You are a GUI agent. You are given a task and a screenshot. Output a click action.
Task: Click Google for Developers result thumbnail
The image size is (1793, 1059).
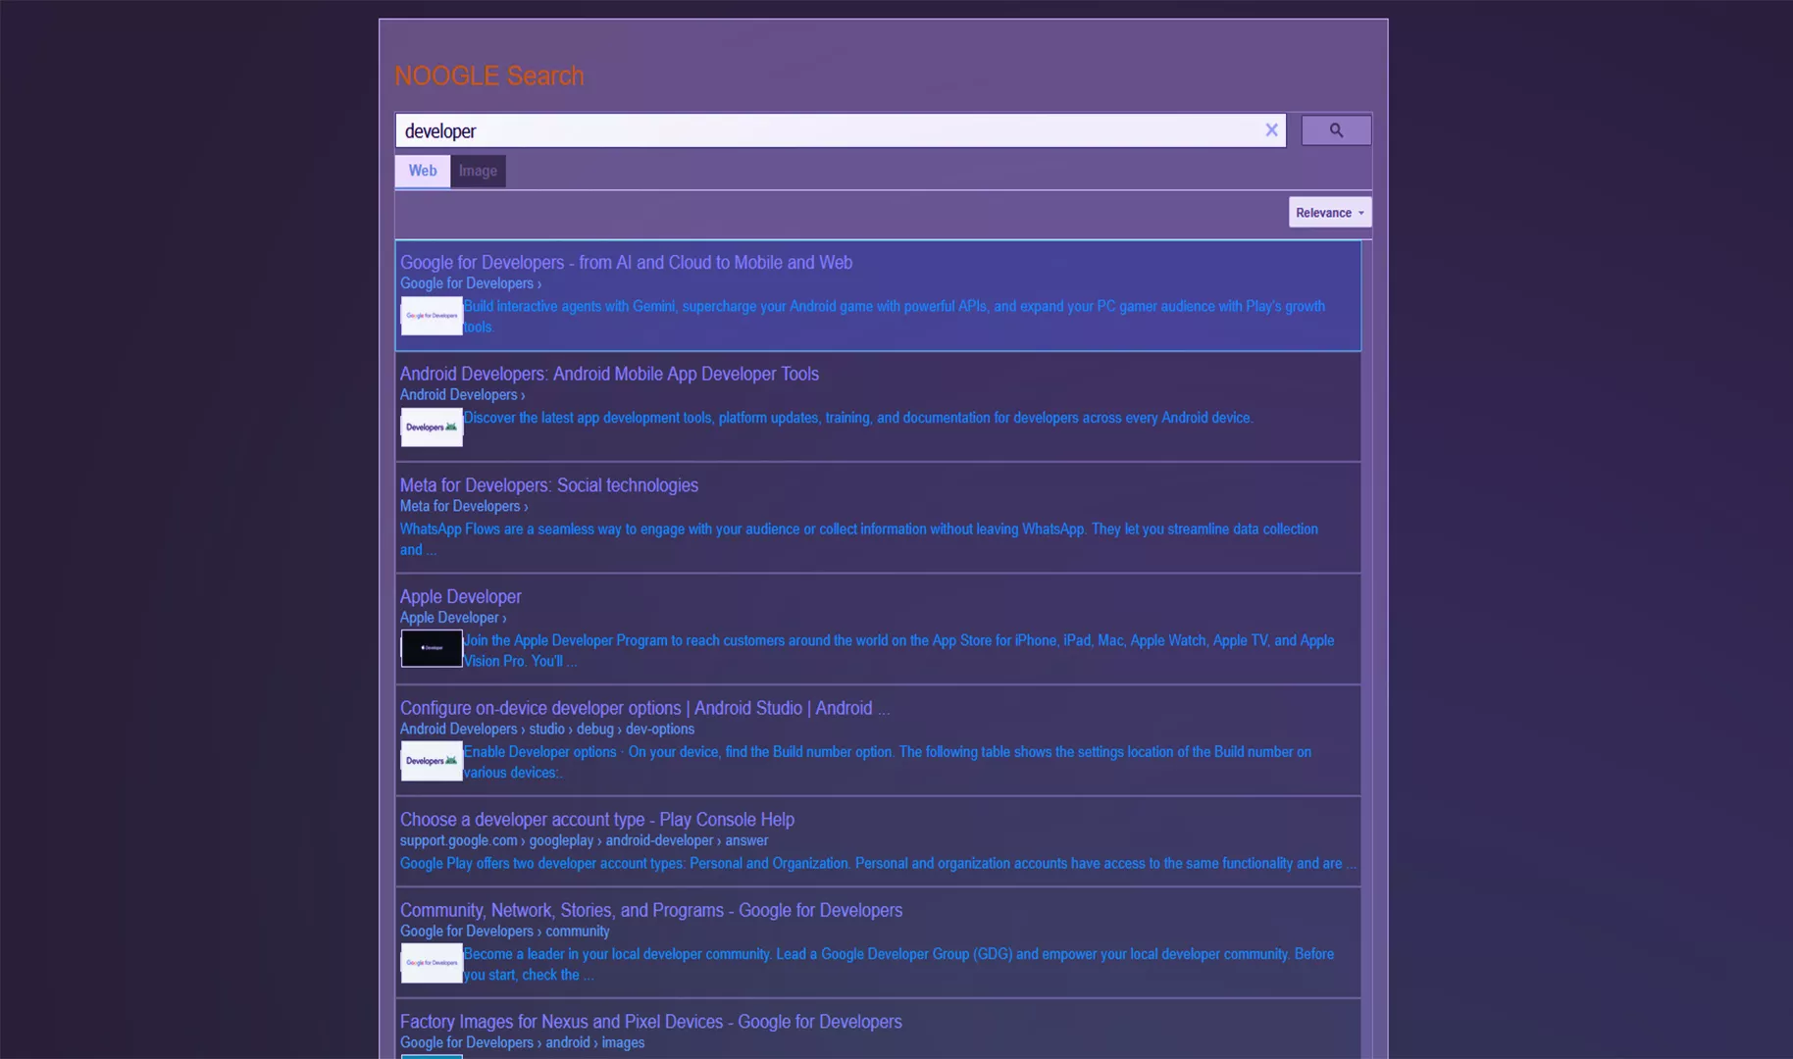point(431,316)
